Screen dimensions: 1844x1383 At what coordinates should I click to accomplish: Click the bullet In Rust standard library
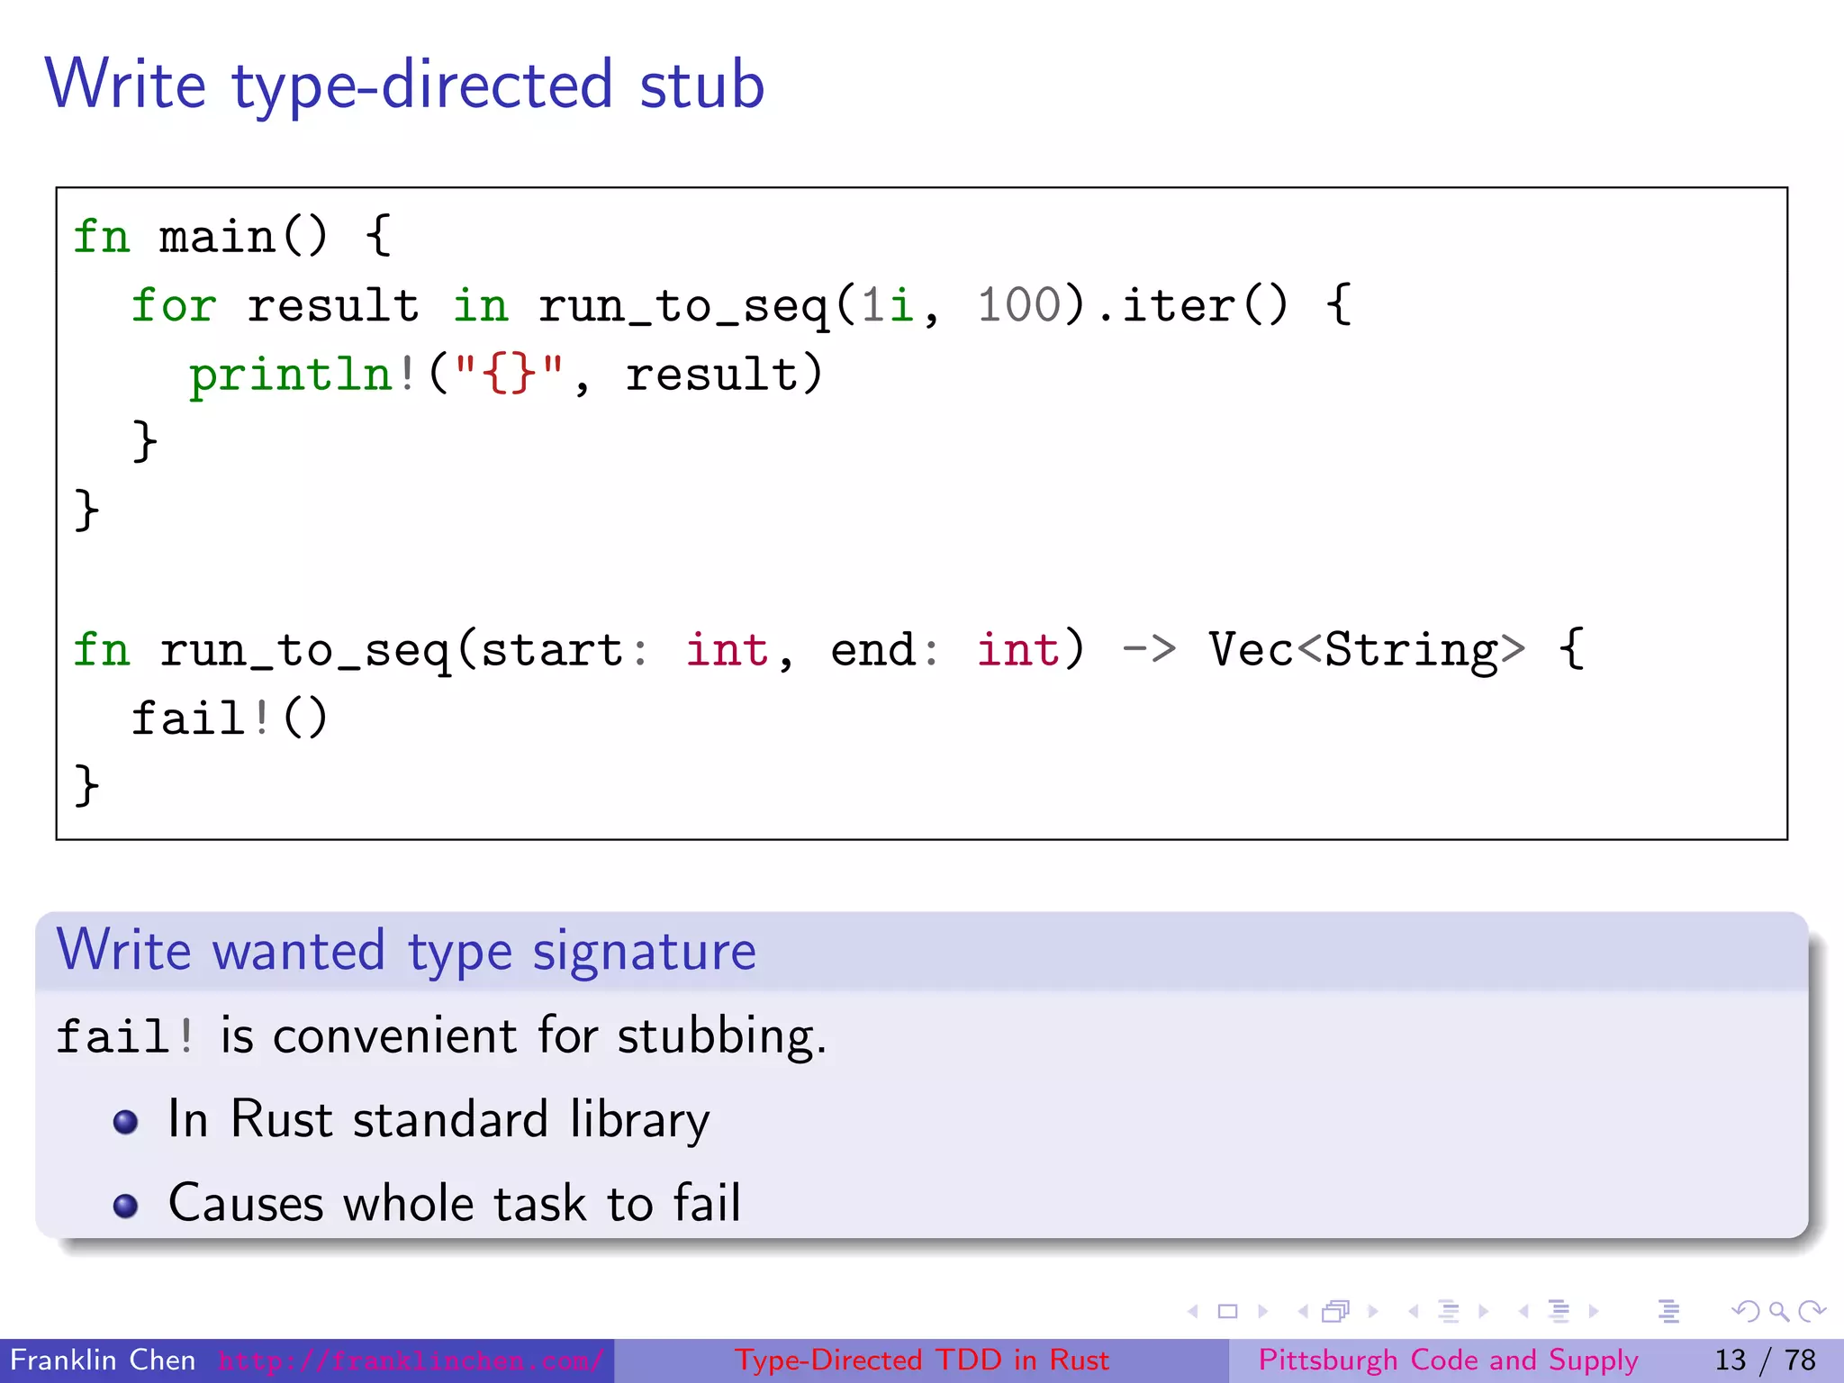tap(439, 1120)
